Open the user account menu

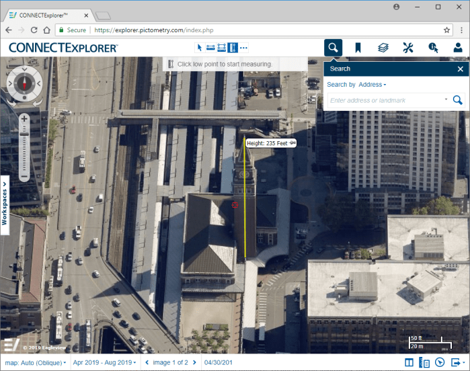(x=457, y=48)
